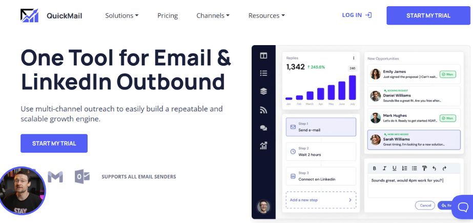The height and width of the screenshot is (223, 473).
Task: Select the list sidebar icon
Action: (263, 73)
